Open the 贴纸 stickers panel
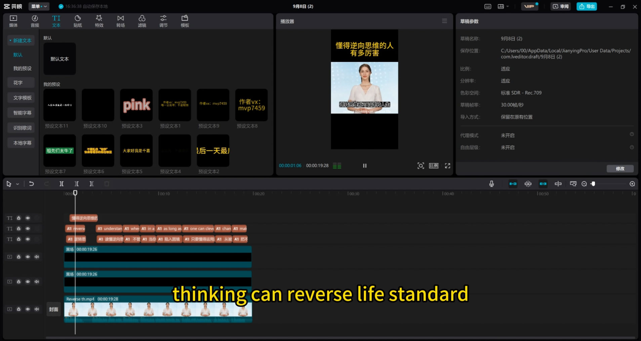The height and width of the screenshot is (341, 641). point(78,21)
